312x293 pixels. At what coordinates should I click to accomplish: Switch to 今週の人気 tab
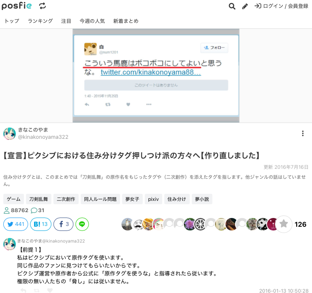pyautogui.click(x=92, y=21)
